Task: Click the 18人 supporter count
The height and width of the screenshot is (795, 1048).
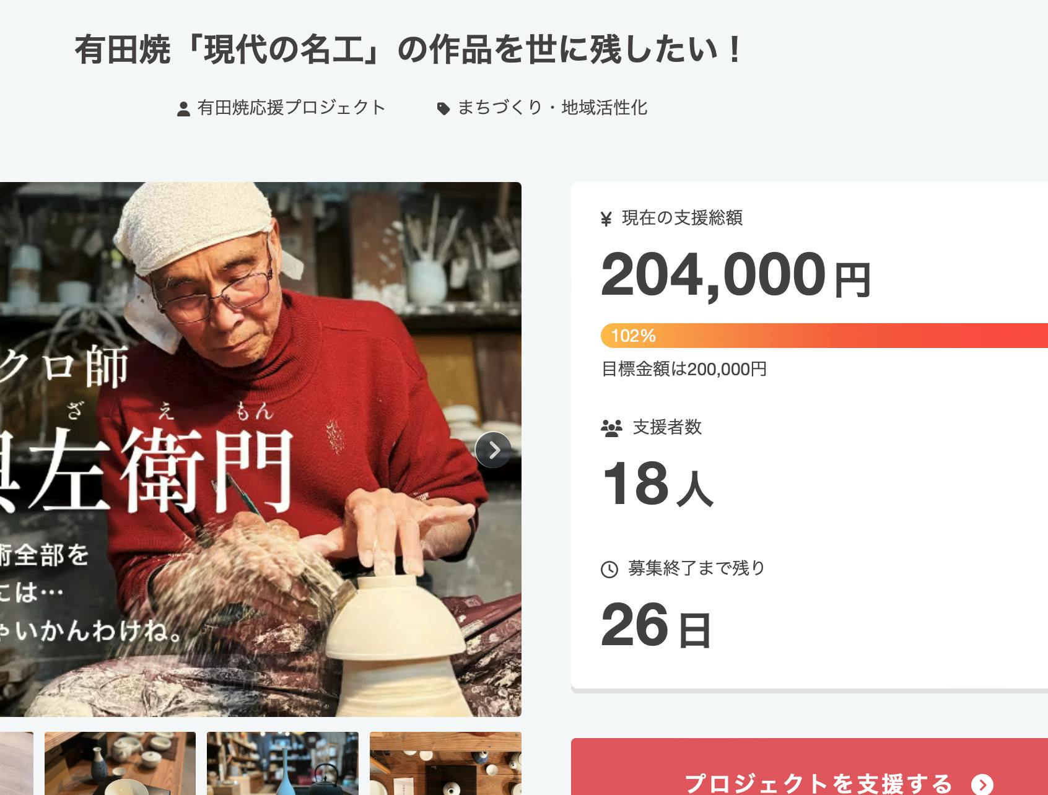Action: (x=658, y=484)
